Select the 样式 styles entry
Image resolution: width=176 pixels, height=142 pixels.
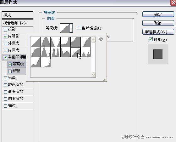(18, 15)
